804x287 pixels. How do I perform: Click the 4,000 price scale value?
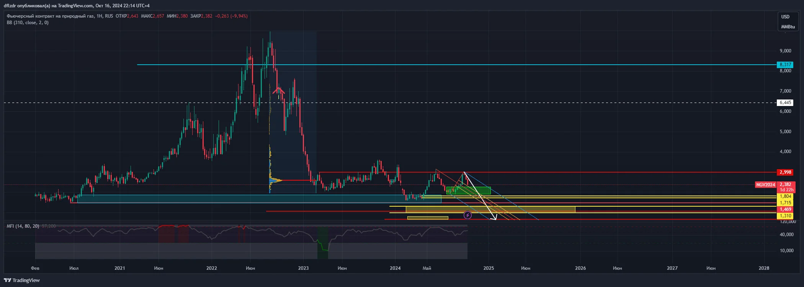[785, 152]
